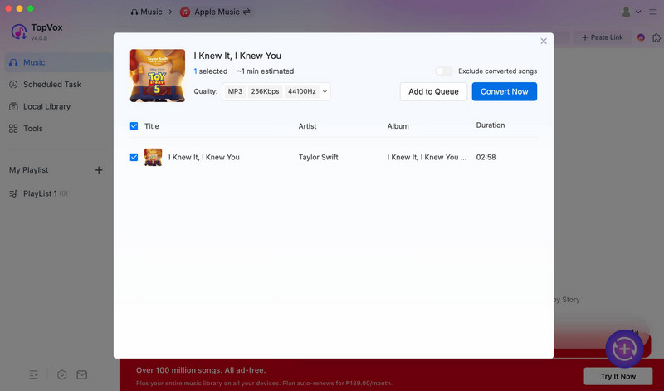Click the 02:58 duration value
The image size is (664, 391).
tap(486, 157)
